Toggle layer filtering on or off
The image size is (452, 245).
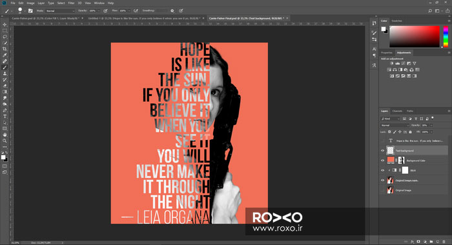(x=433, y=118)
